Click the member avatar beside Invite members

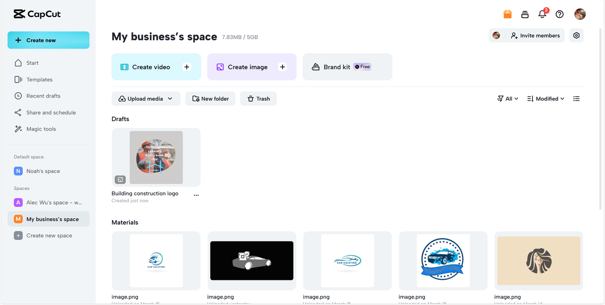(496, 35)
